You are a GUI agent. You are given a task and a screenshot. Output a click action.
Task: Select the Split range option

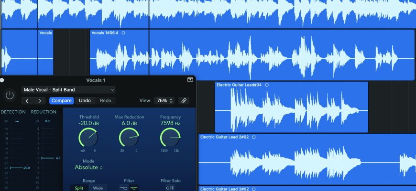pyautogui.click(x=79, y=188)
